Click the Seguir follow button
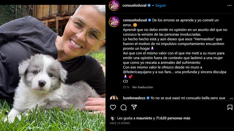Viewport: 234px width, 131px height. [161, 5]
